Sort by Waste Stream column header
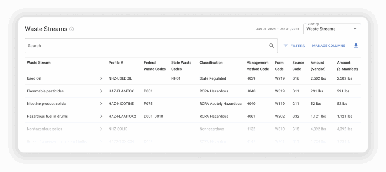386x172 pixels. (38, 63)
